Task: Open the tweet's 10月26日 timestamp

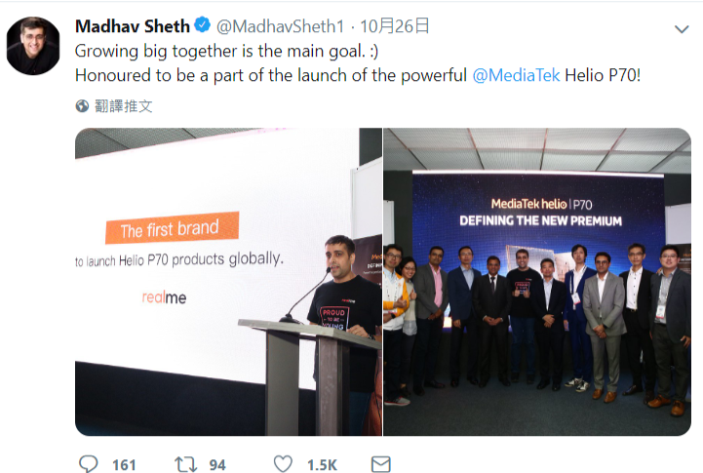Action: click(x=397, y=26)
